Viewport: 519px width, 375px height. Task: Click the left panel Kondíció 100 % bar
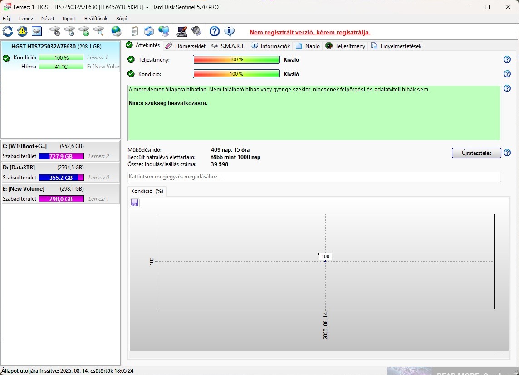(x=61, y=58)
